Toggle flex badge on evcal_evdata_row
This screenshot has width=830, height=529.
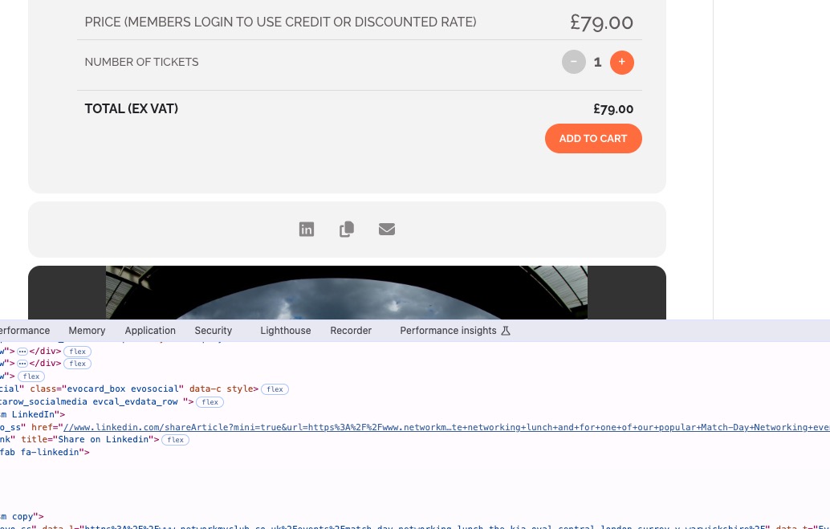tap(210, 402)
